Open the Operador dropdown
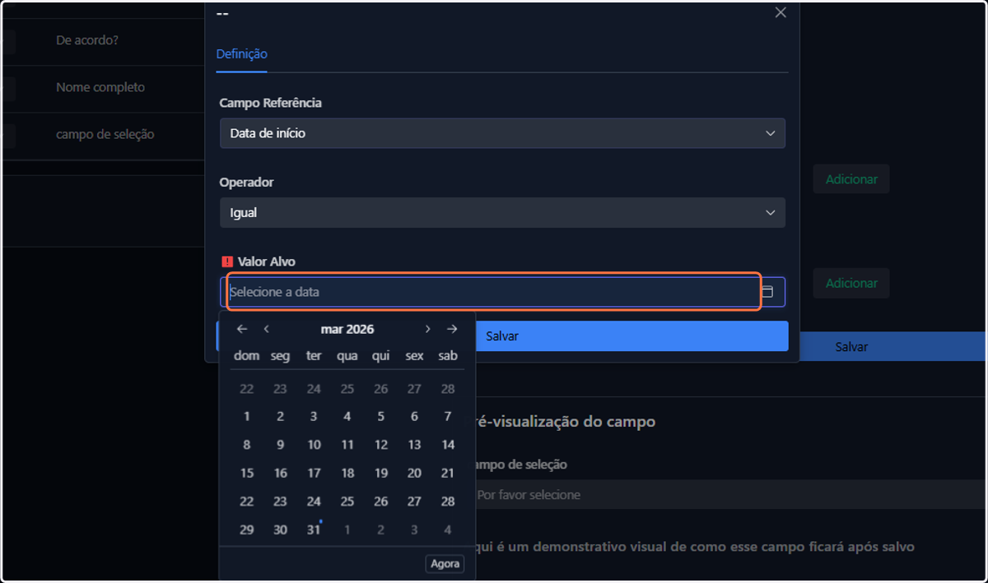Viewport: 988px width, 583px height. 502,212
